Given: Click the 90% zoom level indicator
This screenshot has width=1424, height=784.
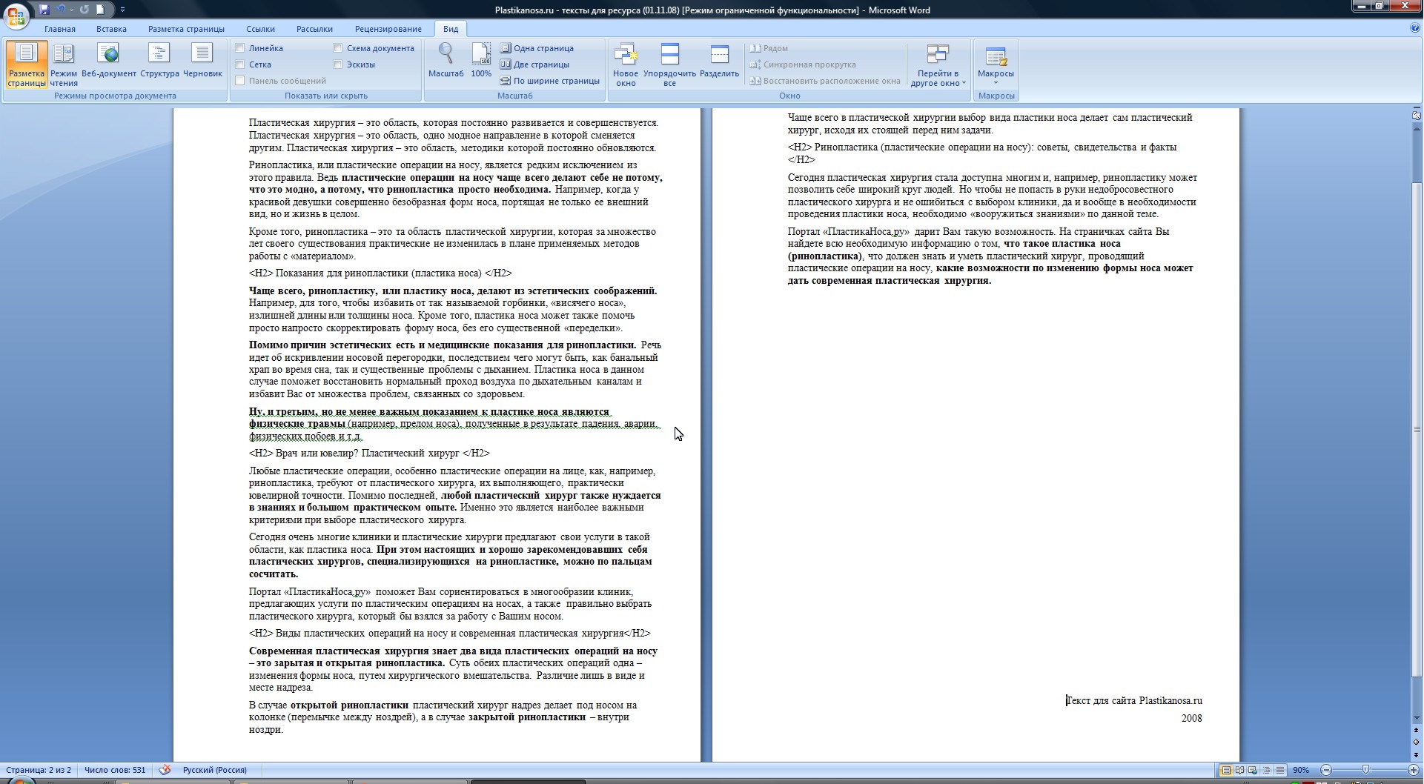Looking at the screenshot, I should (1301, 770).
